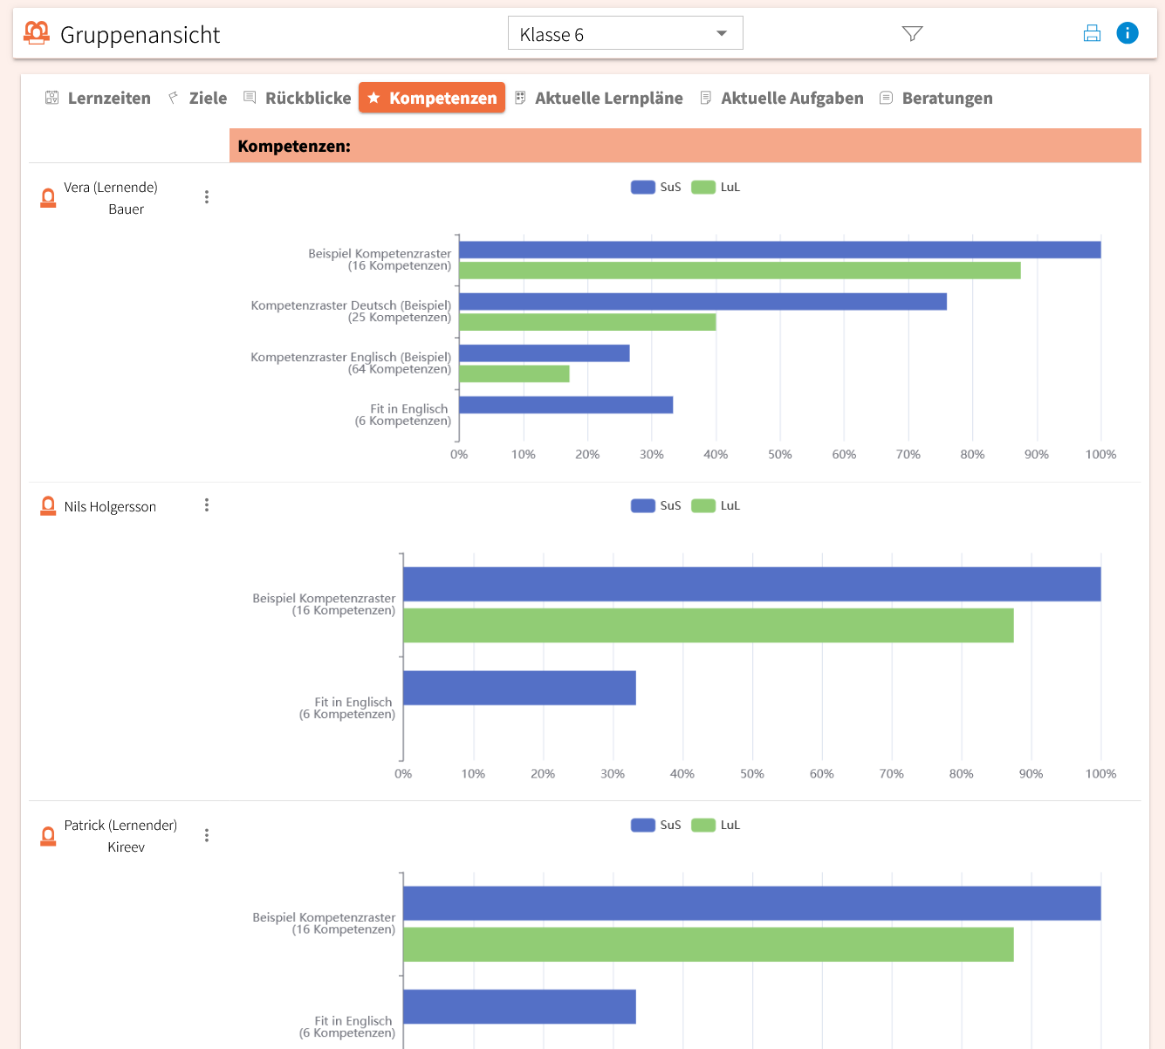Screen dimensions: 1165x1049
Task: Toggle SuS legend in Vera's chart
Action: tap(655, 187)
